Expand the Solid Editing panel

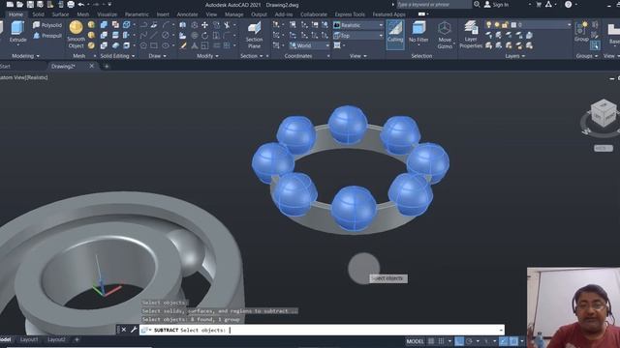pos(117,56)
